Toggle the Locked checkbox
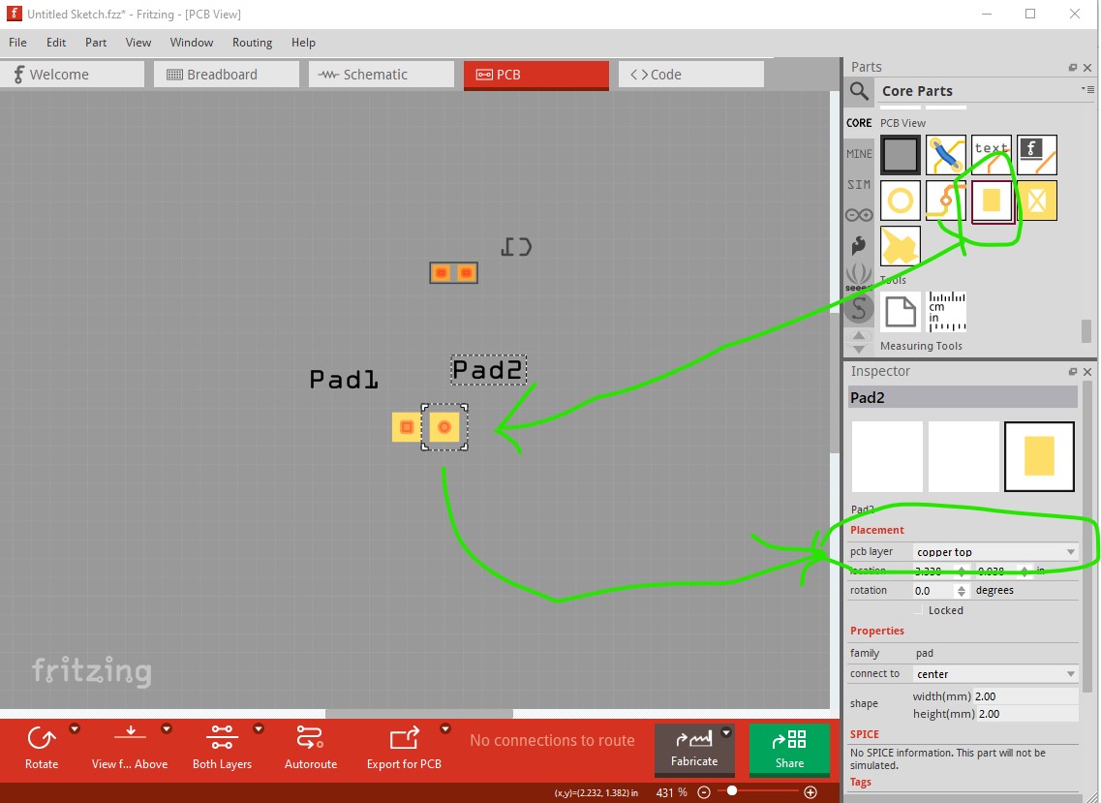The height and width of the screenshot is (803, 1101). point(918,610)
